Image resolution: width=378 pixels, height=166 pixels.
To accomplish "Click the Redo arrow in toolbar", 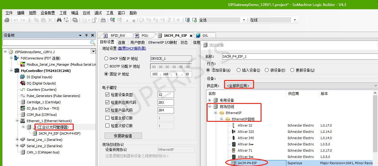I will [22, 20].
